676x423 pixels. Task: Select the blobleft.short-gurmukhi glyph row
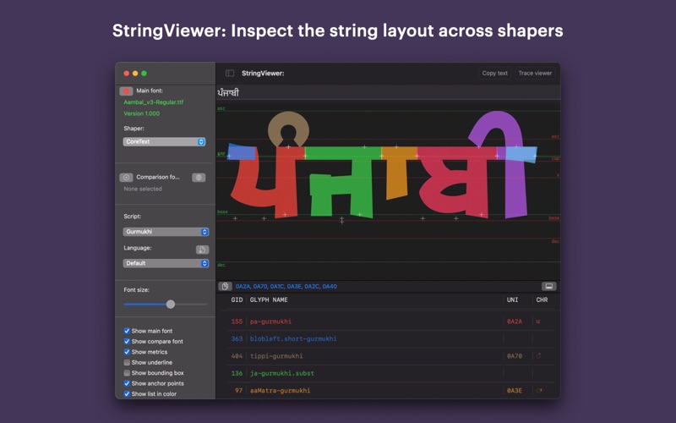(x=390, y=339)
